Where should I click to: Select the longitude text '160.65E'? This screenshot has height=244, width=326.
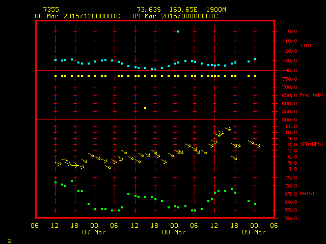[183, 10]
